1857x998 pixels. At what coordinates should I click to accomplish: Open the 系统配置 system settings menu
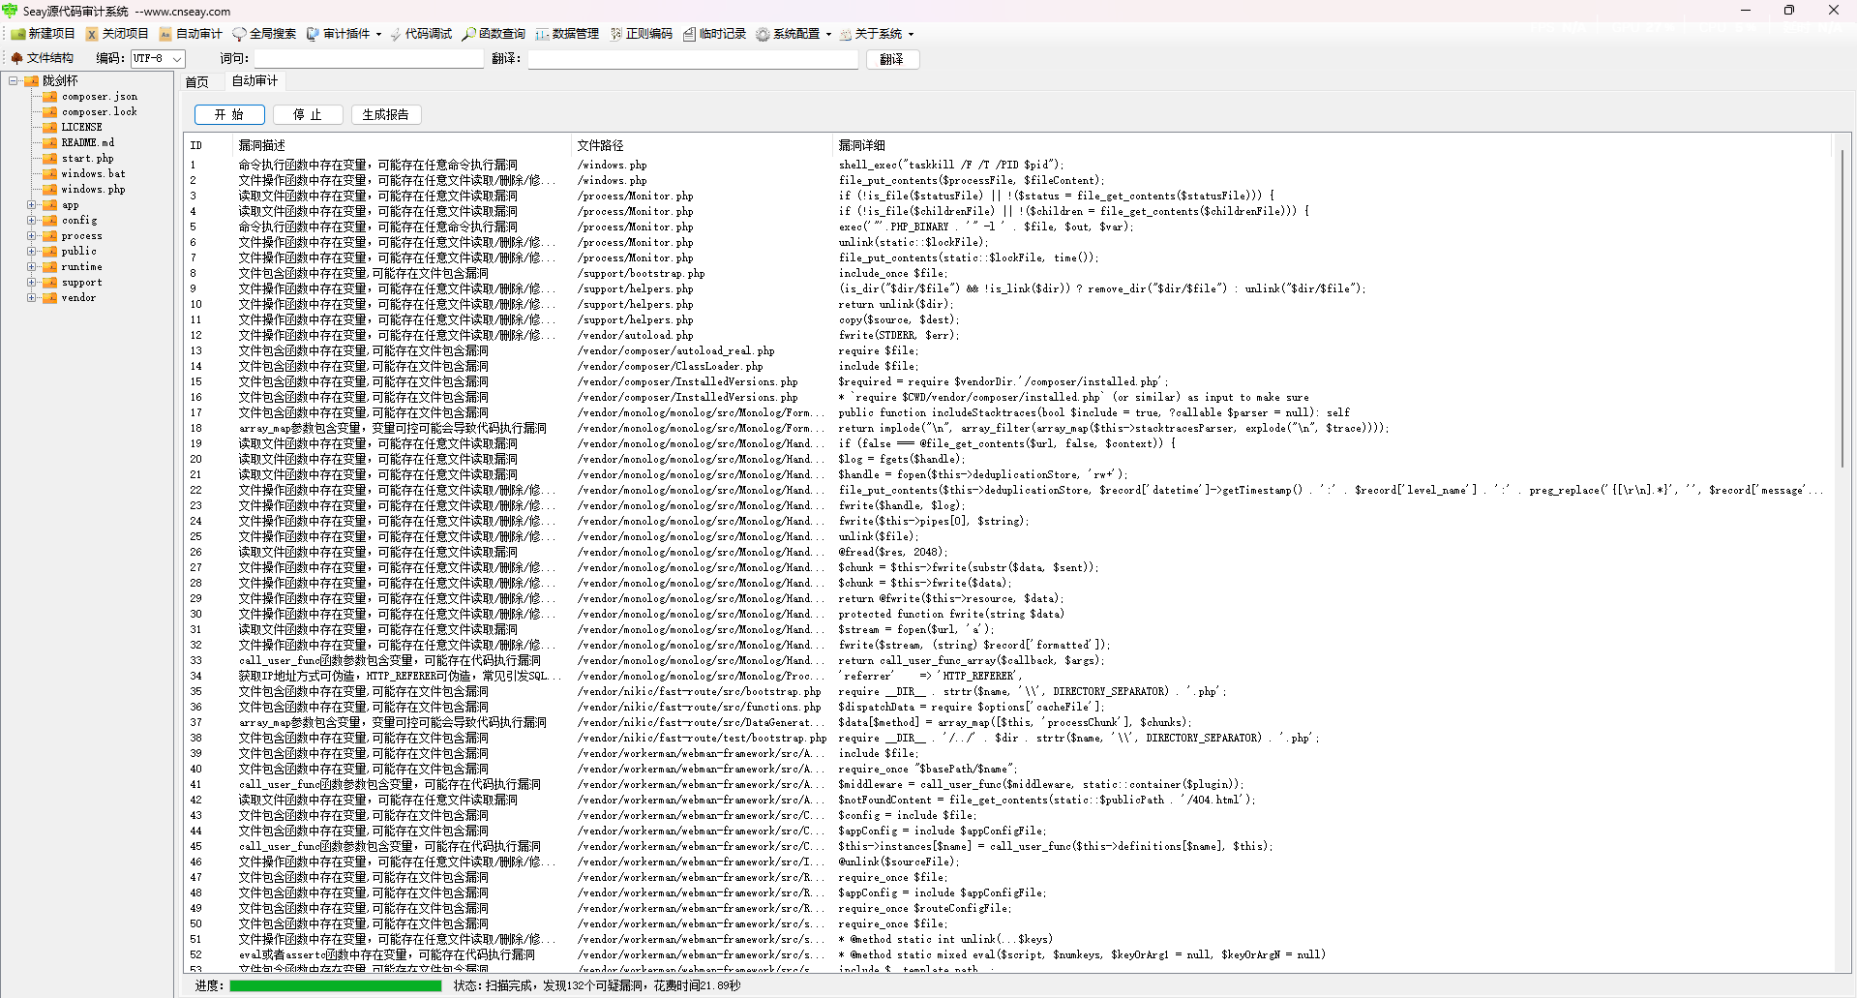(794, 34)
